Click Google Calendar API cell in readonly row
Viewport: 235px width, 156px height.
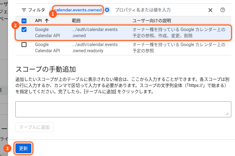47,48
